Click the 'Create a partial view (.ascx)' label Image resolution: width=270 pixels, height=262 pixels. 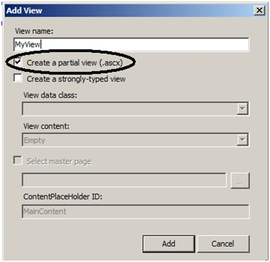(x=74, y=63)
